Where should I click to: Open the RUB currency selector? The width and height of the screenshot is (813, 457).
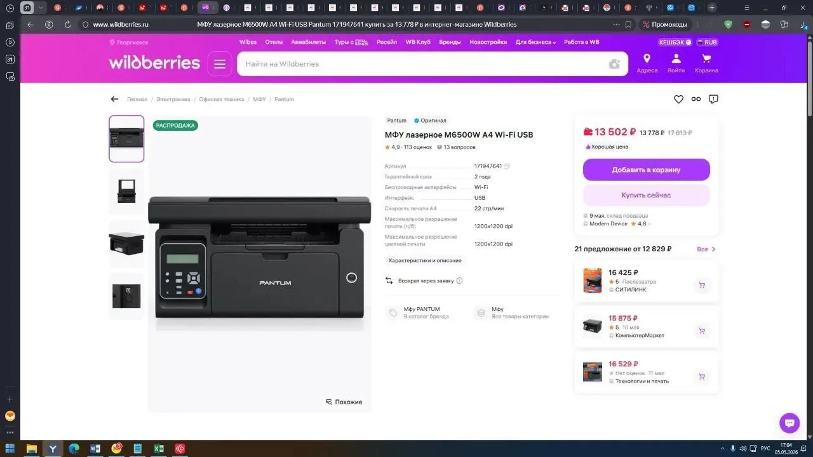[x=707, y=43]
